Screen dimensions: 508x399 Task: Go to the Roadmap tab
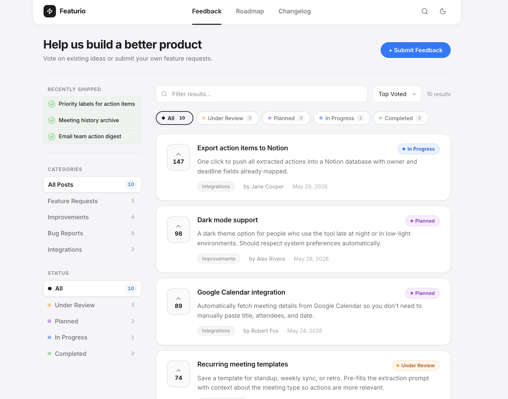coord(250,11)
